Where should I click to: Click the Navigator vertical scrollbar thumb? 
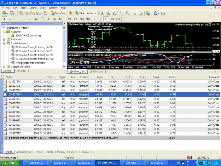(x=64, y=46)
